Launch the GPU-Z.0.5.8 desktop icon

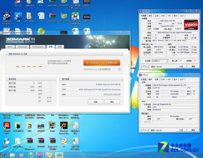click(x=64, y=17)
